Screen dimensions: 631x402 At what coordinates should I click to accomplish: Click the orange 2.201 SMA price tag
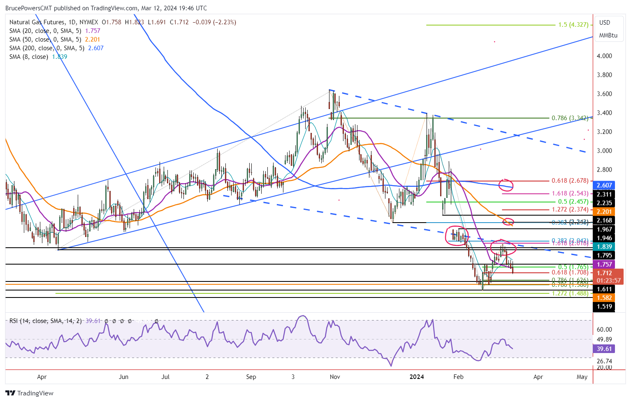604,211
